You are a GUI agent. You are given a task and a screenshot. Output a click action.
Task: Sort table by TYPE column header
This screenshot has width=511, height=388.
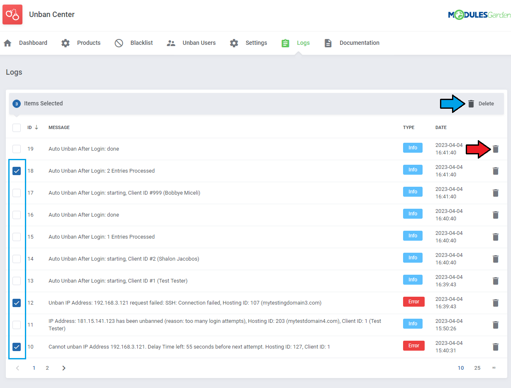pos(408,127)
